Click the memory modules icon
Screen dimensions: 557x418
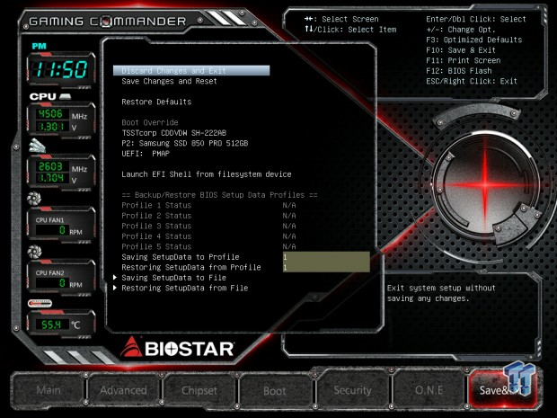[x=38, y=146]
